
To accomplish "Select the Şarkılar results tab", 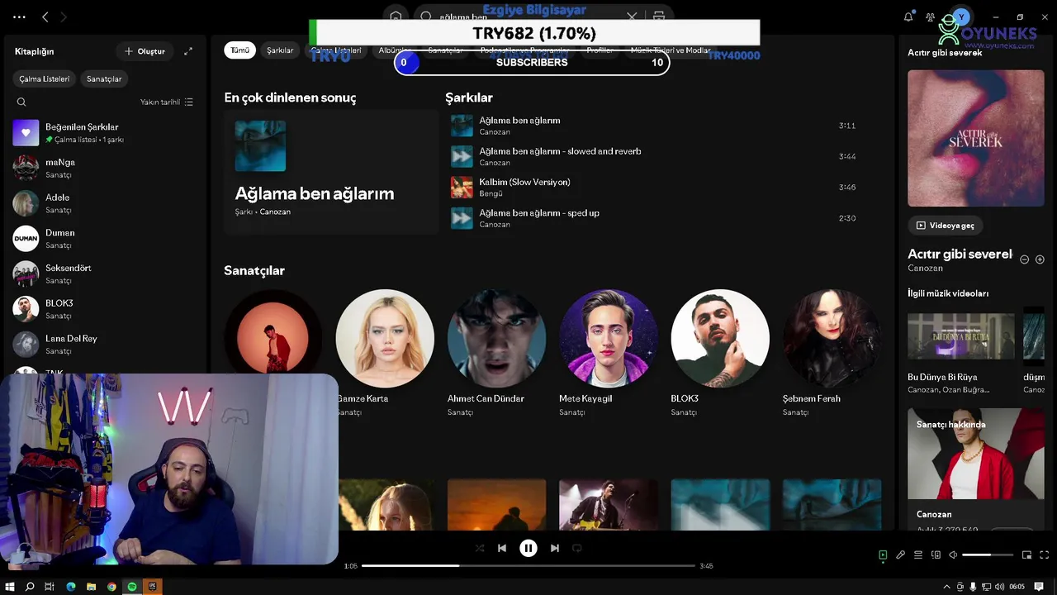I will coord(280,50).
